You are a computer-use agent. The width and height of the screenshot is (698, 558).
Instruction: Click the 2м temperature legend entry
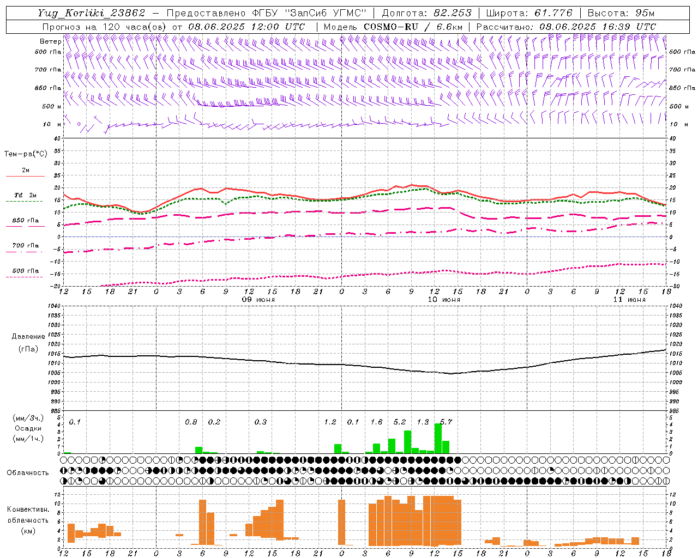26,171
